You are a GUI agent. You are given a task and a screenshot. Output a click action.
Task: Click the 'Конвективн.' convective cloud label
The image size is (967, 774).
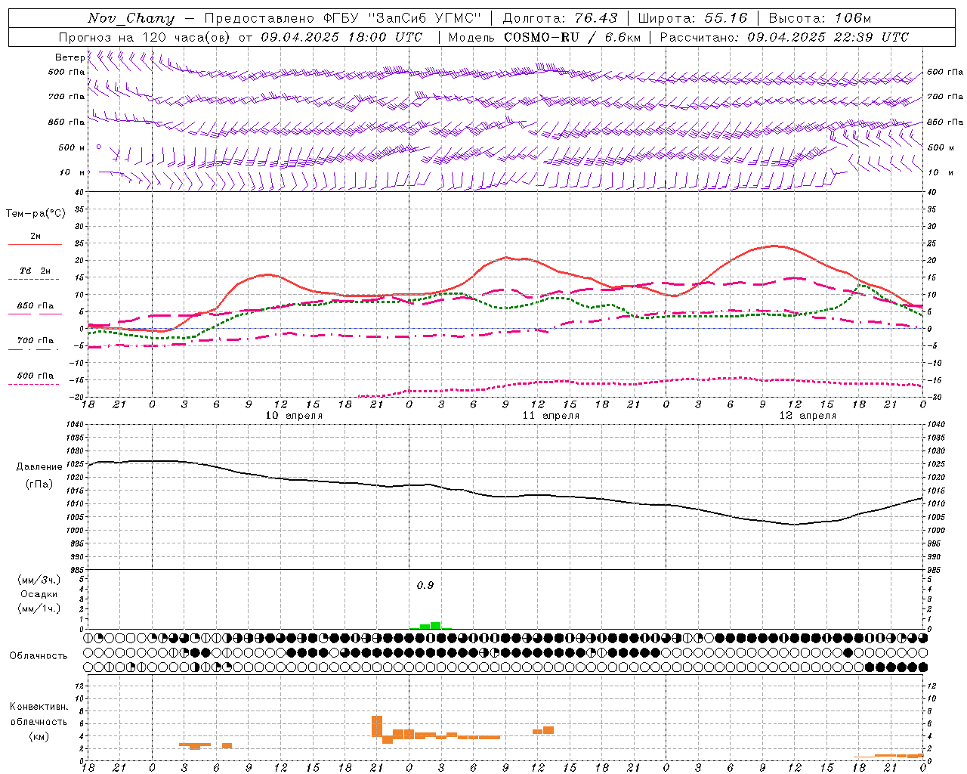tap(39, 707)
